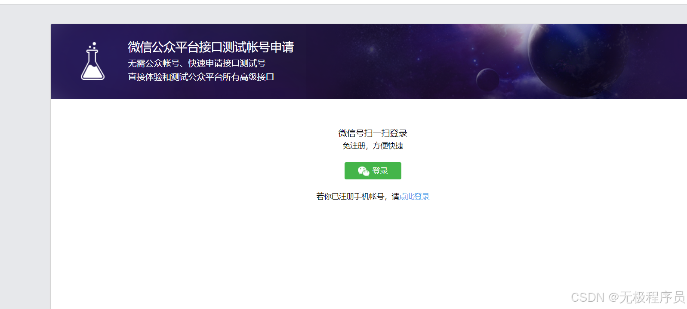This screenshot has height=309, width=687.
Task: Click the title 微信公众平台接口测试帐号申请
Action: pyautogui.click(x=211, y=47)
